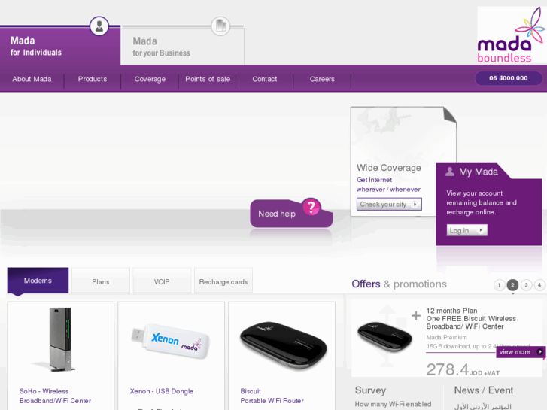The width and height of the screenshot is (547, 410).
Task: Click How many Wi-Fi enabled survey text
Action: point(394,405)
